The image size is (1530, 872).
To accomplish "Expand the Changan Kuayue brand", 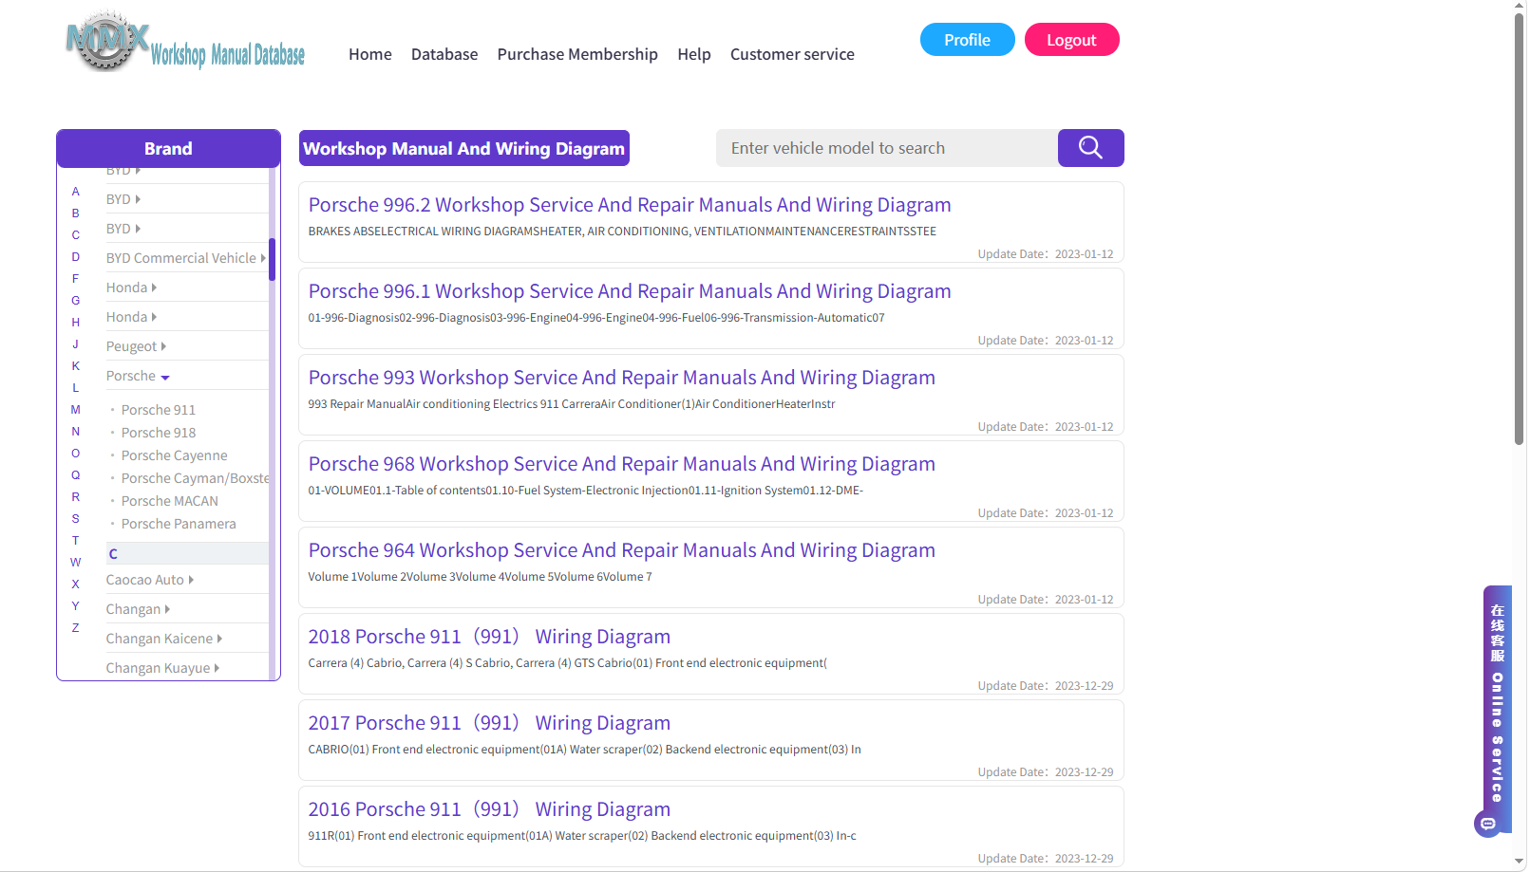I will [x=163, y=668].
